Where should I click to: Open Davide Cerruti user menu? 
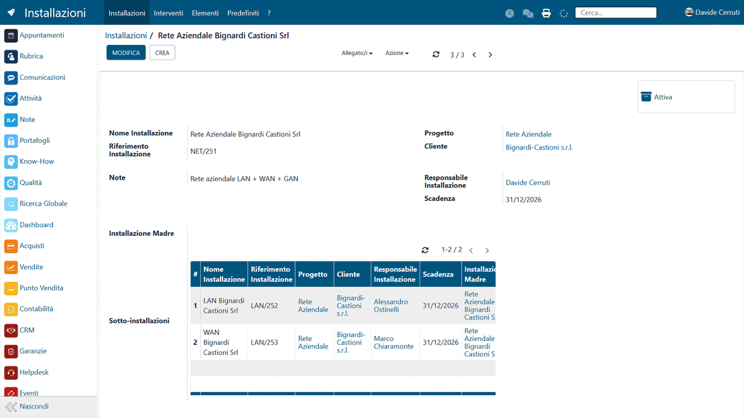(x=712, y=12)
